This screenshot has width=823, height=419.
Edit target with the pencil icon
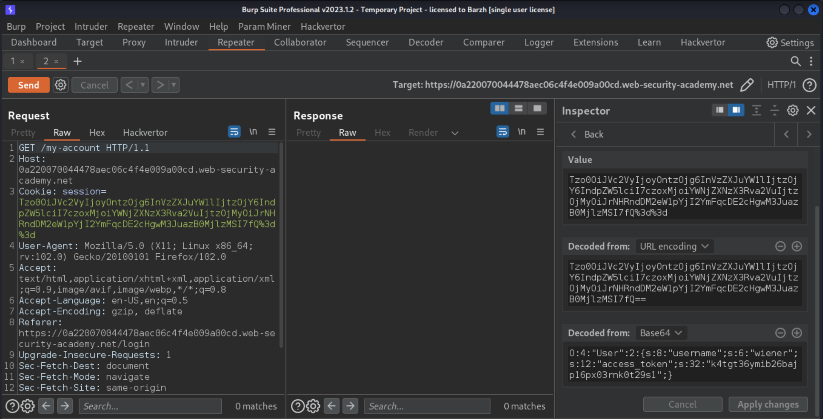(747, 85)
